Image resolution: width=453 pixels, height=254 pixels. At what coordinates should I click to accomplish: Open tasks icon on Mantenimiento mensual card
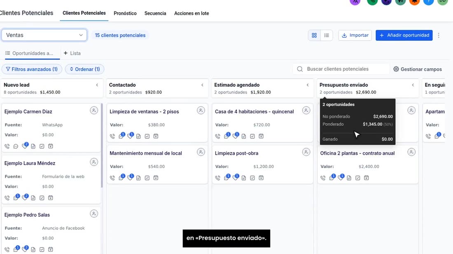147,178
